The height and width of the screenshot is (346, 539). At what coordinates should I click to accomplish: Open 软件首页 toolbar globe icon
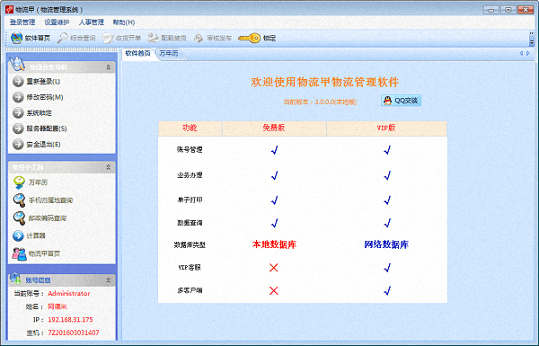pos(16,38)
